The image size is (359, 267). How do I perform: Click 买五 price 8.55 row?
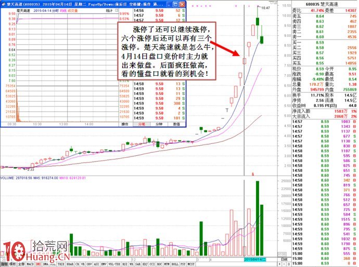point(325,63)
